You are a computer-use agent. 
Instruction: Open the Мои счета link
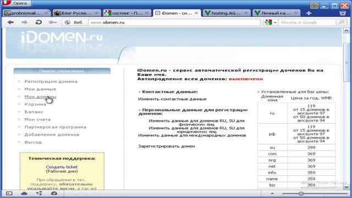point(37,119)
